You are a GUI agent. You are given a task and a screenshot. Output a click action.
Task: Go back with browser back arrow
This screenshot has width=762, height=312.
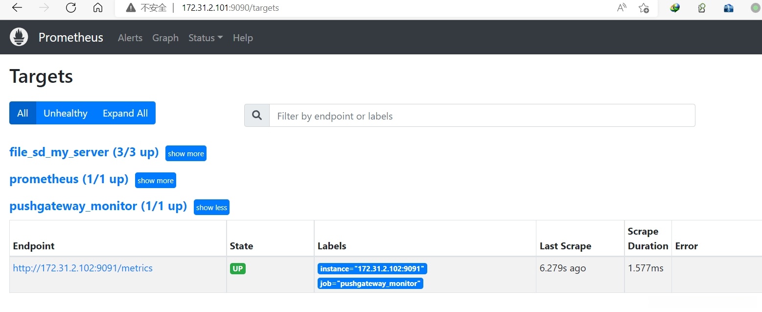tap(17, 8)
